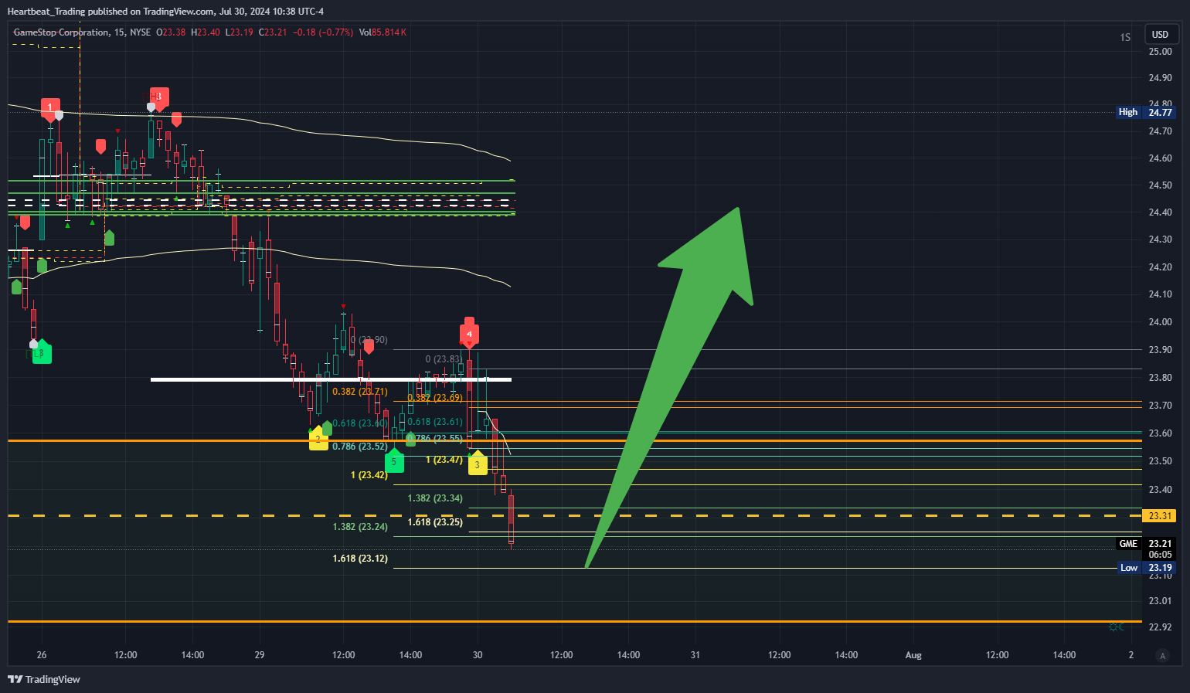This screenshot has height=693, width=1190.
Task: Click the 31 date on the time axis
Action: tap(695, 655)
